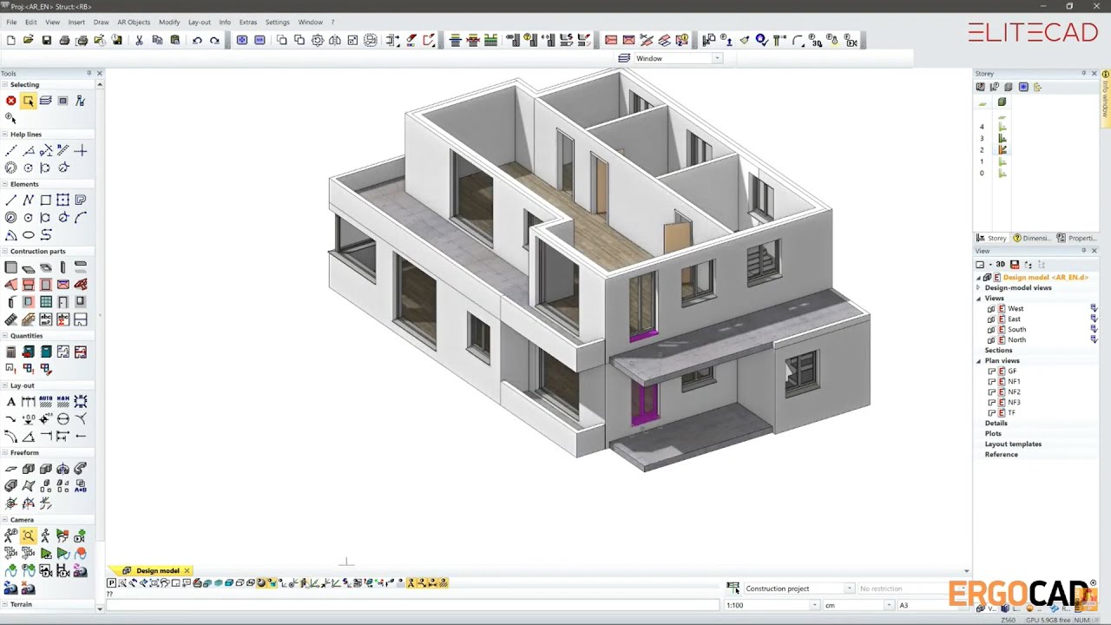Screen dimensions: 1111x625
Task: Open the Lay-out menu
Action: [x=199, y=22]
